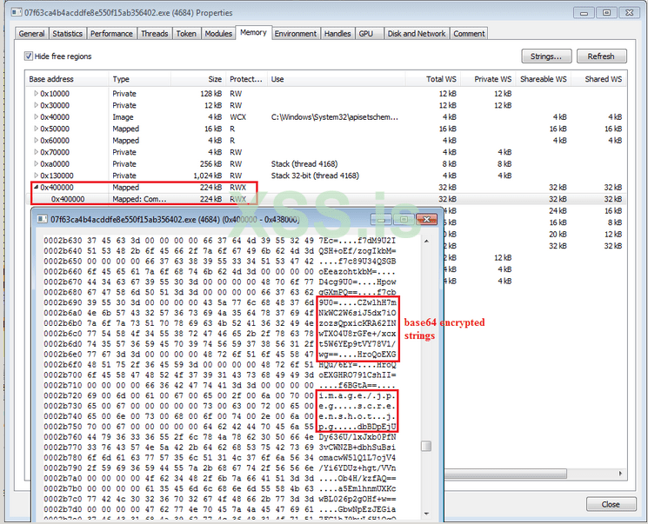Expand the 0x30000 memory region

(36, 105)
